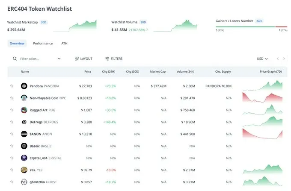Click the Pandora token logo icon
291x191 pixels.
[24, 86]
